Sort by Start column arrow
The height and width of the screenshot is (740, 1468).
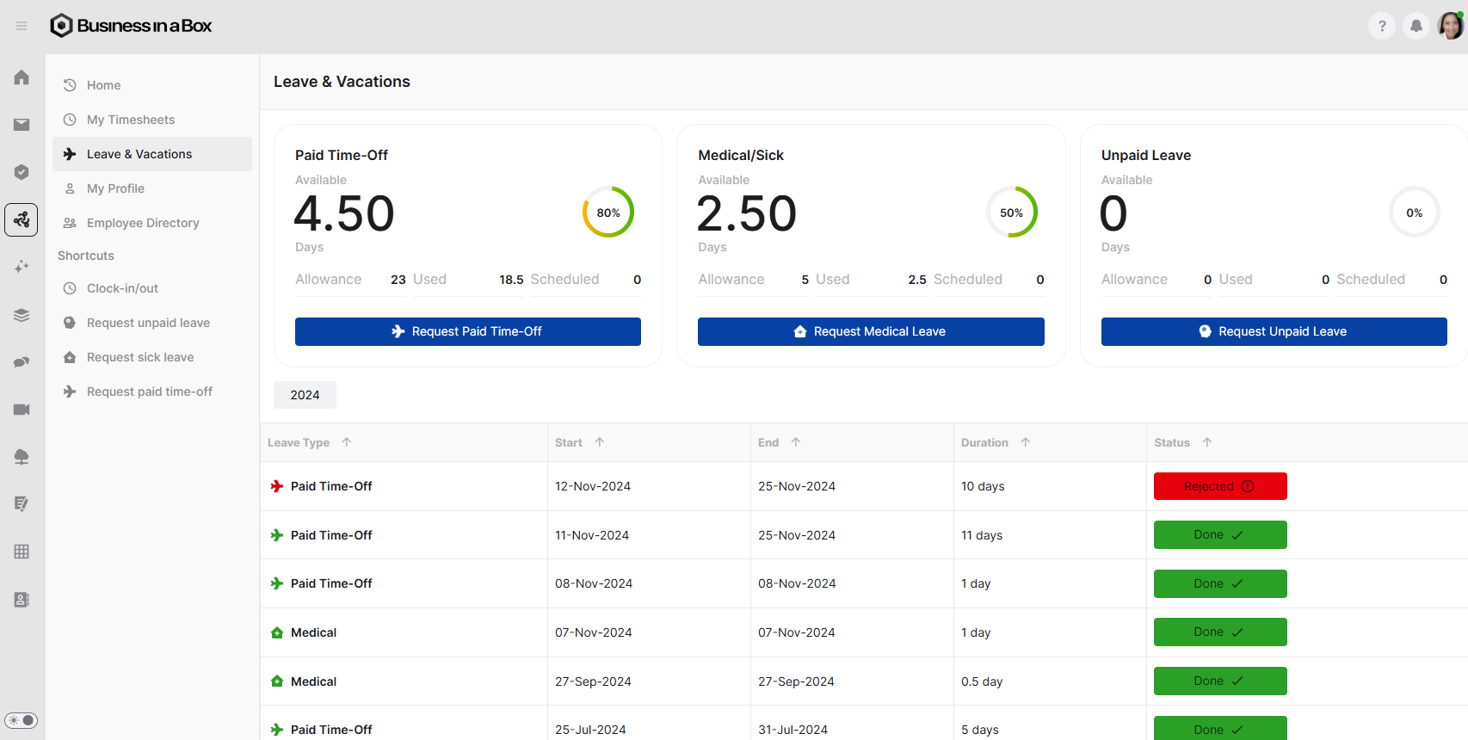click(600, 442)
